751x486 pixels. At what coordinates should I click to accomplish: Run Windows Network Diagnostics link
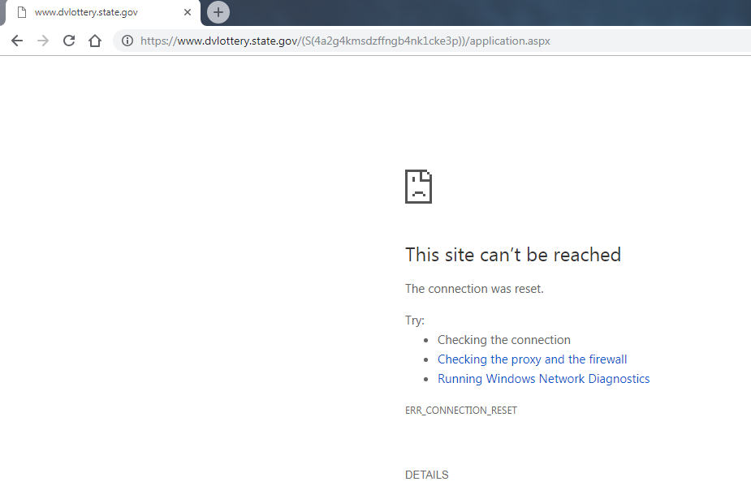coord(544,379)
